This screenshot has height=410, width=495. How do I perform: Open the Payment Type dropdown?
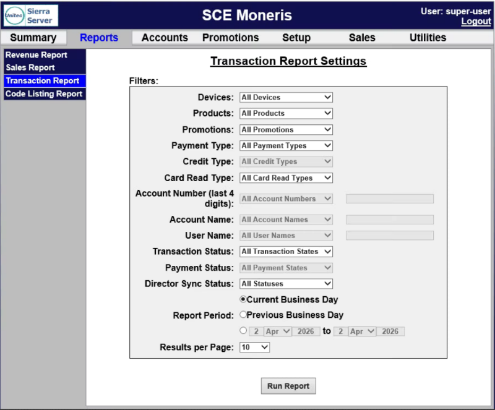pos(286,145)
